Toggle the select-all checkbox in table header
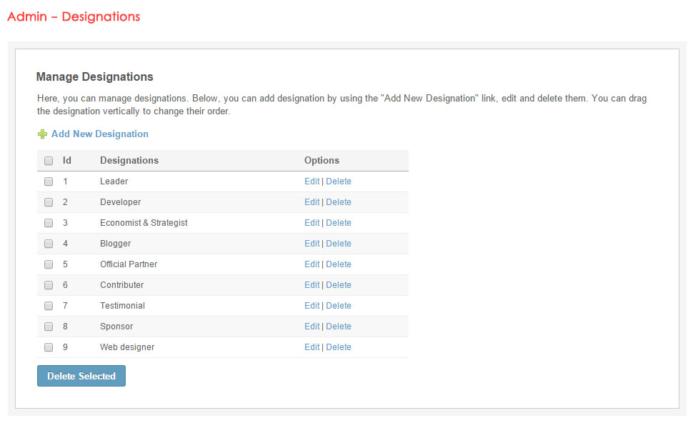 point(49,161)
